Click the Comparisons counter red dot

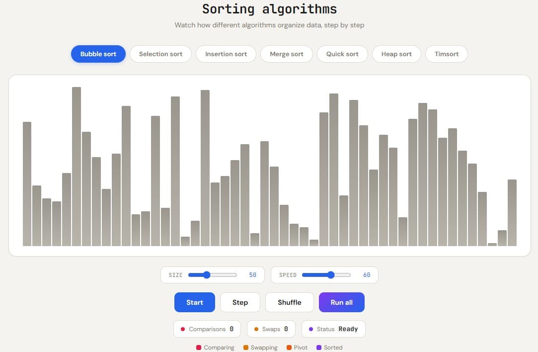pyautogui.click(x=182, y=329)
